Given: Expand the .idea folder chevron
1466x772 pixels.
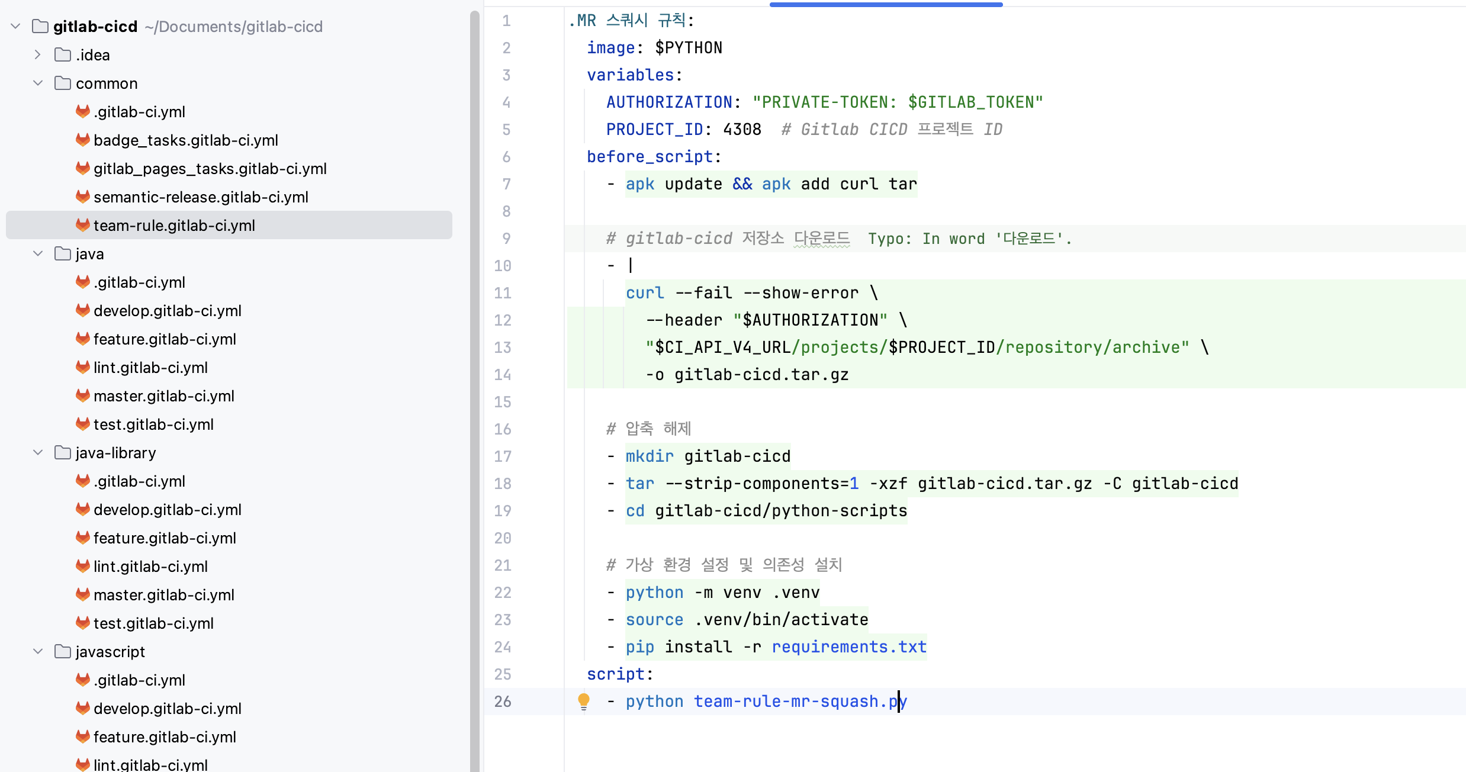Looking at the screenshot, I should 37,54.
